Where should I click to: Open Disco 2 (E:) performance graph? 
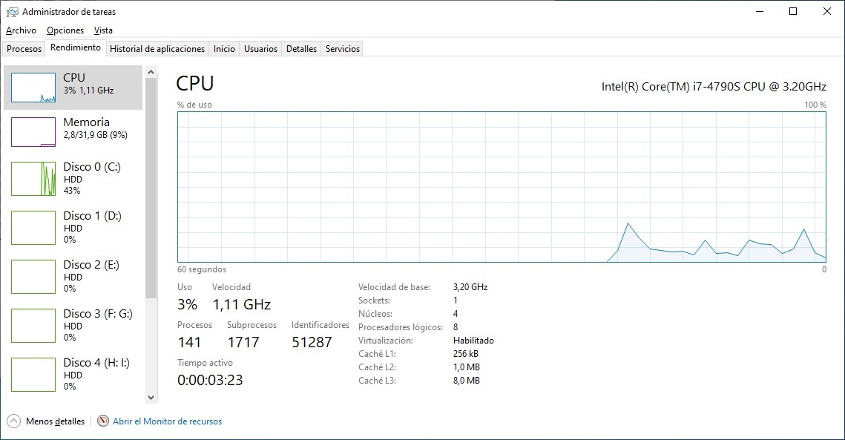[x=33, y=276]
